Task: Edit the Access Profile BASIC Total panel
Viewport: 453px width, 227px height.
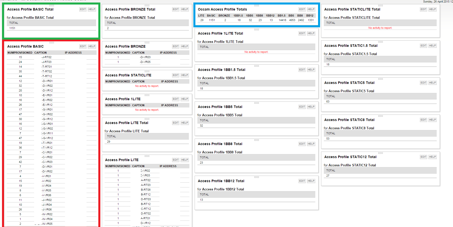Action: coord(83,9)
